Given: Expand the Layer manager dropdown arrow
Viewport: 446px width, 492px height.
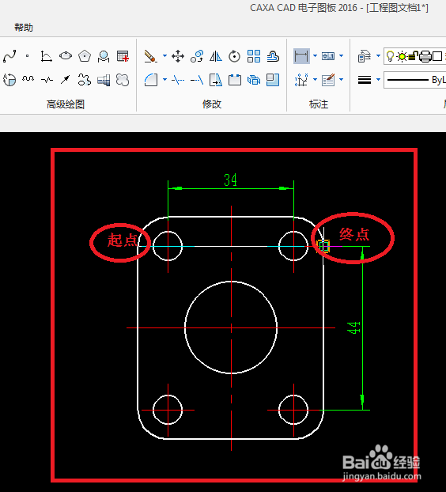Looking at the screenshot, I should pyautogui.click(x=378, y=56).
